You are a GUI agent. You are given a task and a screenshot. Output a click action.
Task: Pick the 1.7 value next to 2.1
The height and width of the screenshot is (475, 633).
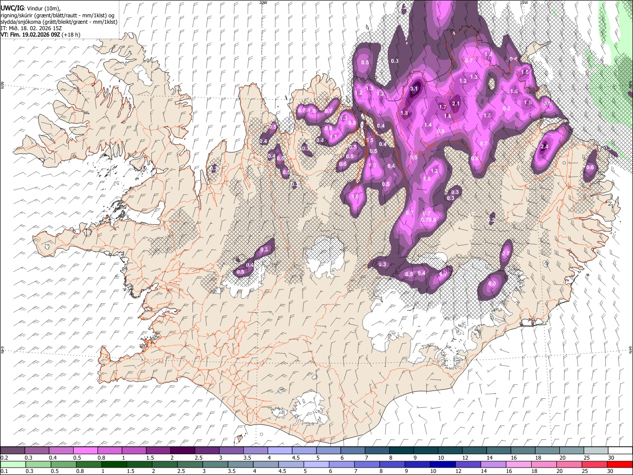(x=443, y=107)
